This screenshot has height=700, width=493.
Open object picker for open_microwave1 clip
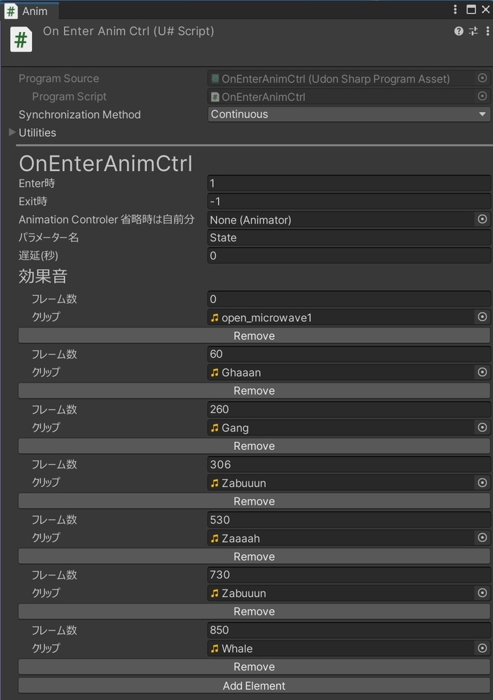click(x=483, y=317)
